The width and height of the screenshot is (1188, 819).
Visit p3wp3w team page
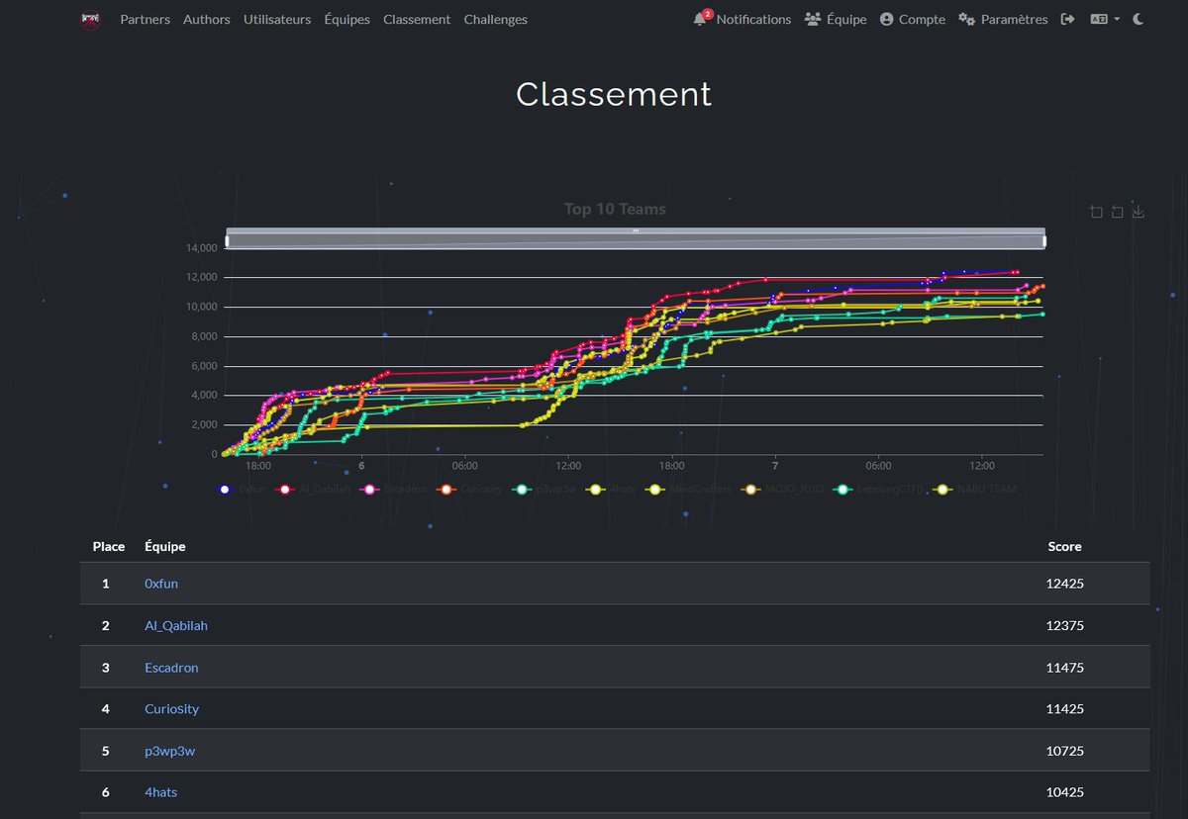pyautogui.click(x=170, y=751)
